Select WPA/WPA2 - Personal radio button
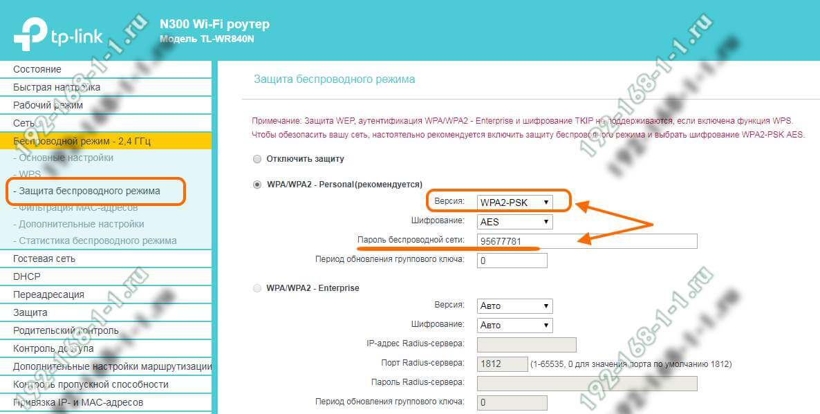The image size is (820, 414). [x=257, y=185]
